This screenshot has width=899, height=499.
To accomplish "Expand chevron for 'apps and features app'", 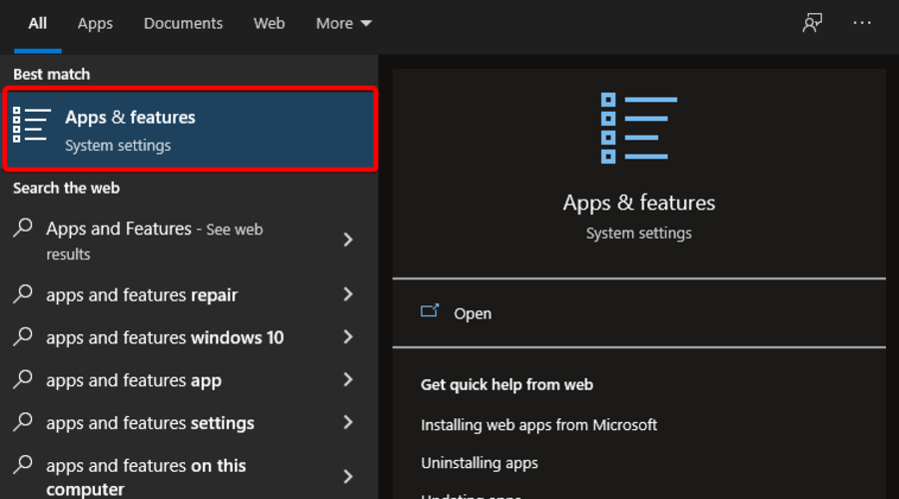I will pos(348,379).
